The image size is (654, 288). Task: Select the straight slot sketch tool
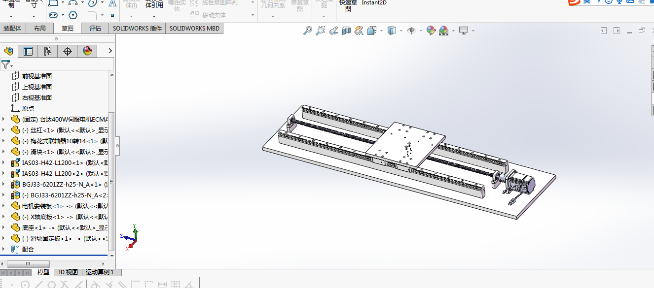pyautogui.click(x=53, y=15)
